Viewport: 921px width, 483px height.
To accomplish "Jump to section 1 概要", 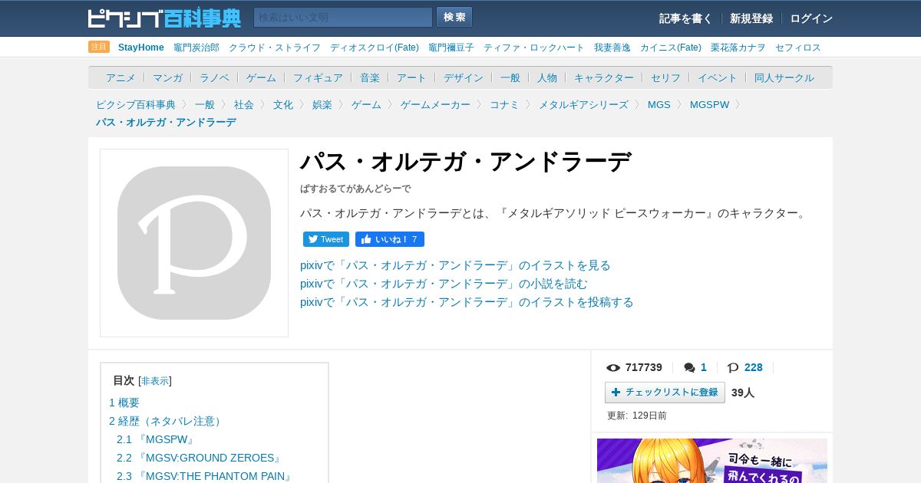I will (124, 402).
